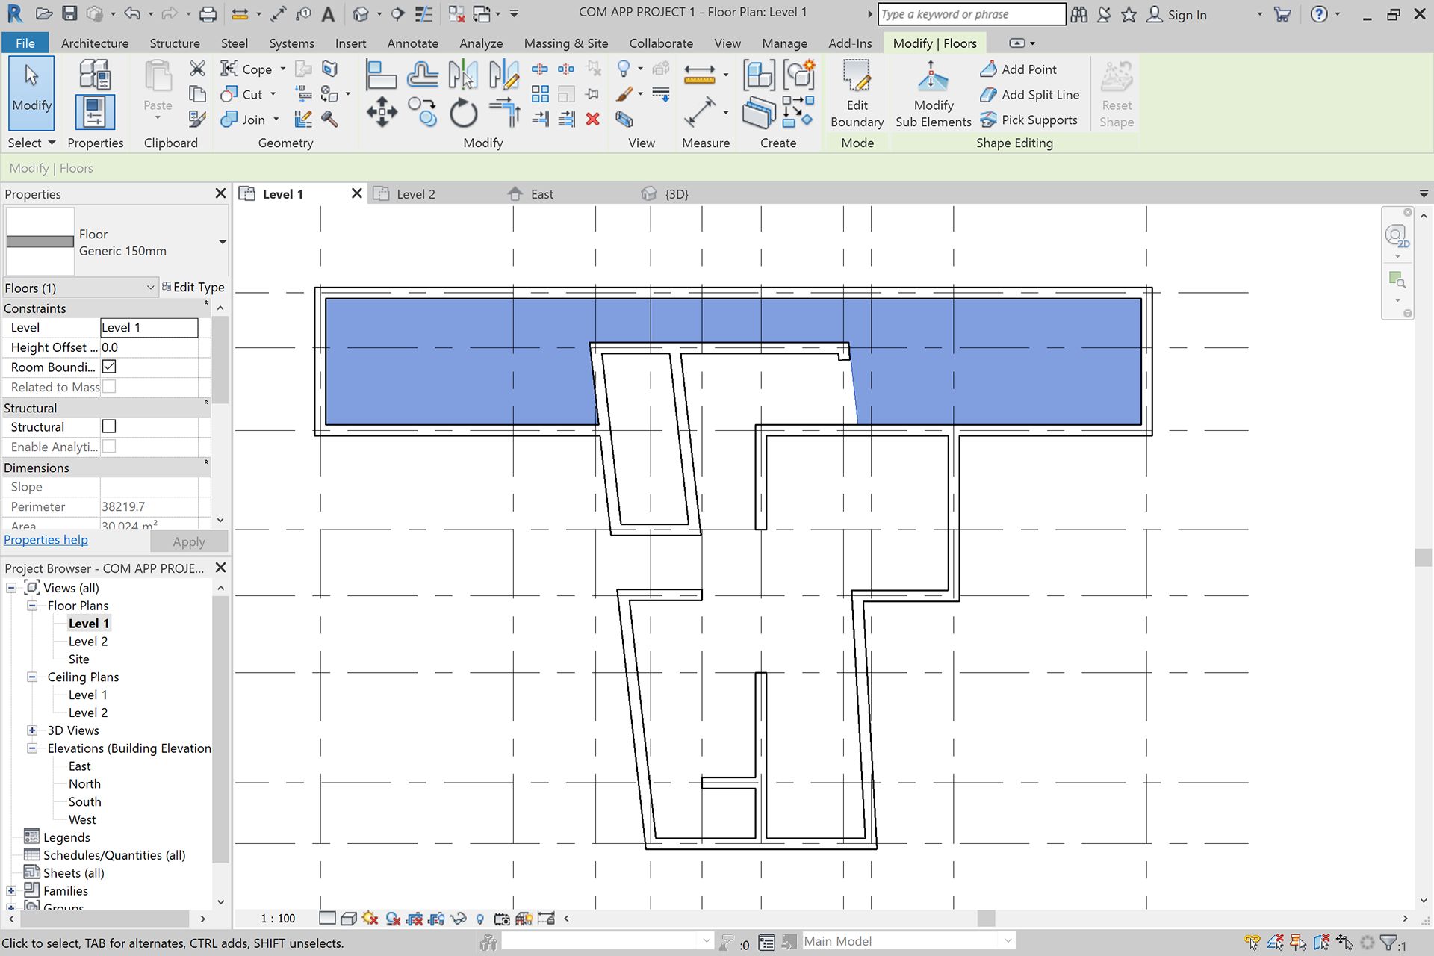Click the Create Assembly icon

click(758, 75)
